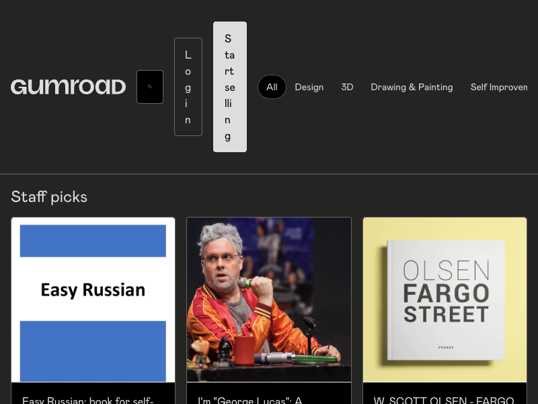Open the Design category

tap(309, 88)
